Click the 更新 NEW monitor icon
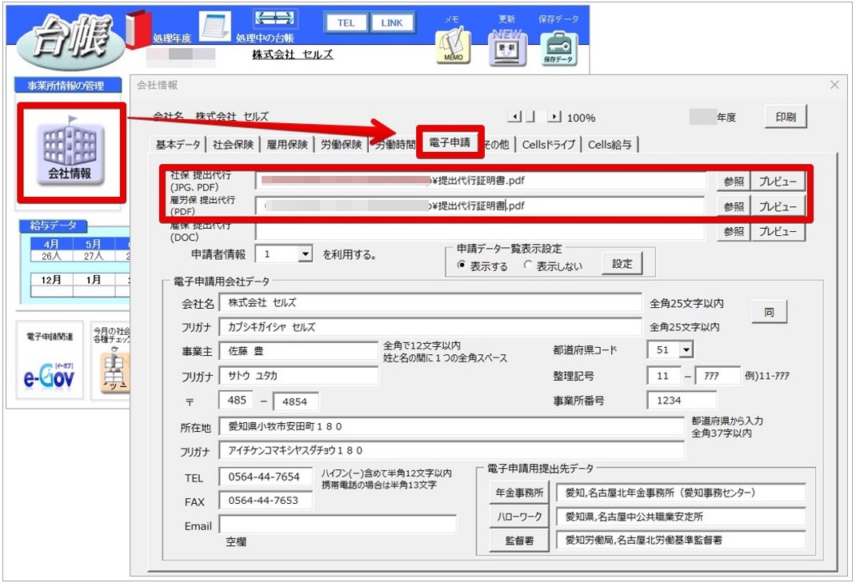856x583 pixels. click(507, 47)
